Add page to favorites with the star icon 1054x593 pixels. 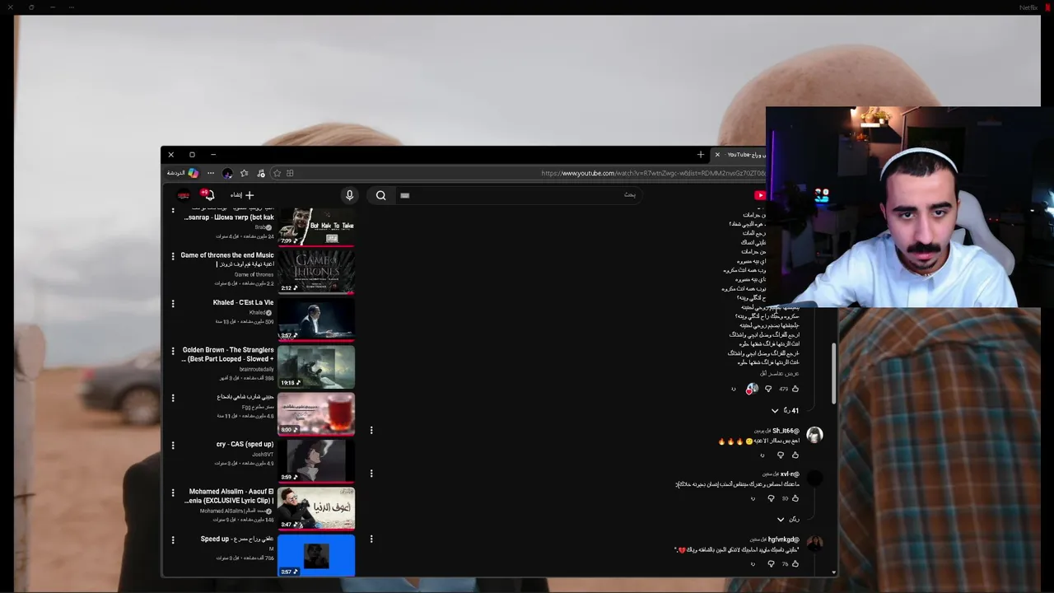[277, 173]
